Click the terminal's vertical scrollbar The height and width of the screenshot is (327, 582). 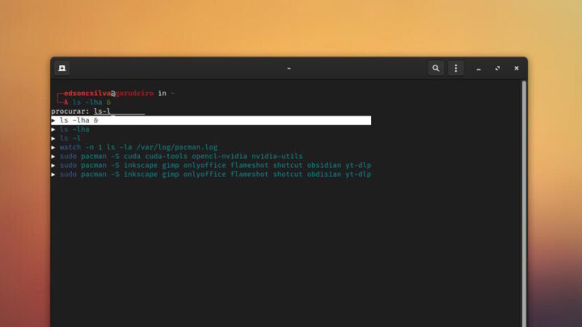[x=523, y=202]
